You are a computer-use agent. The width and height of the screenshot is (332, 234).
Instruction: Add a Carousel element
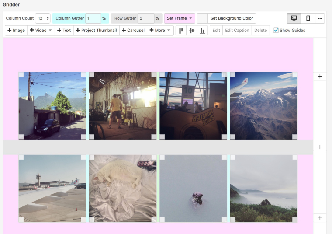(x=133, y=31)
